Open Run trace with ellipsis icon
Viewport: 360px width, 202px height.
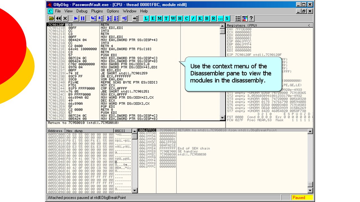tap(220, 19)
